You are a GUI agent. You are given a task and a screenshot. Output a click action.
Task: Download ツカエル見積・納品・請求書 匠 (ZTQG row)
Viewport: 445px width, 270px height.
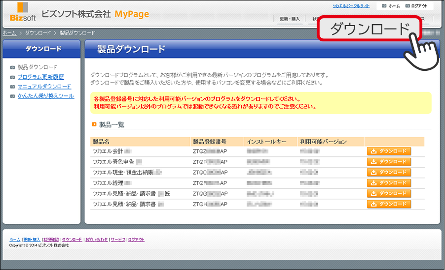389,194
